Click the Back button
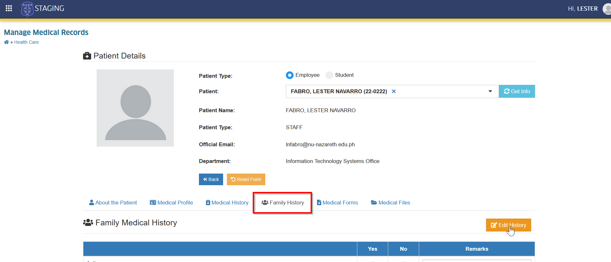This screenshot has width=611, height=262. coord(211,179)
